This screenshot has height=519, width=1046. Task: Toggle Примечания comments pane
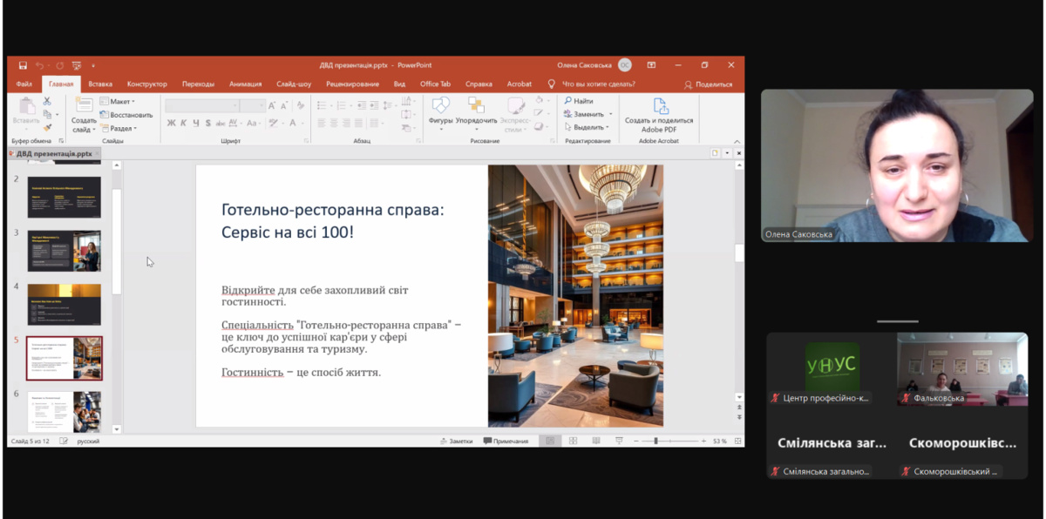tap(506, 441)
